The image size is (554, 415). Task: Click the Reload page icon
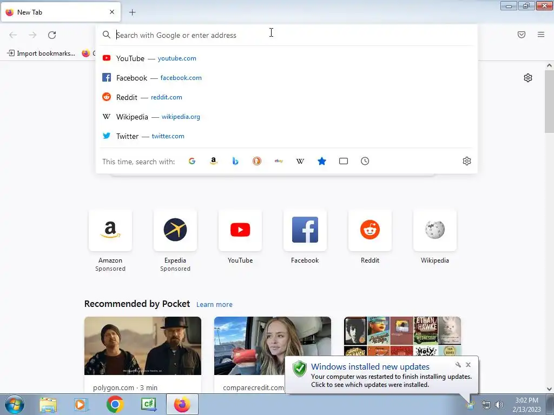pyautogui.click(x=52, y=35)
